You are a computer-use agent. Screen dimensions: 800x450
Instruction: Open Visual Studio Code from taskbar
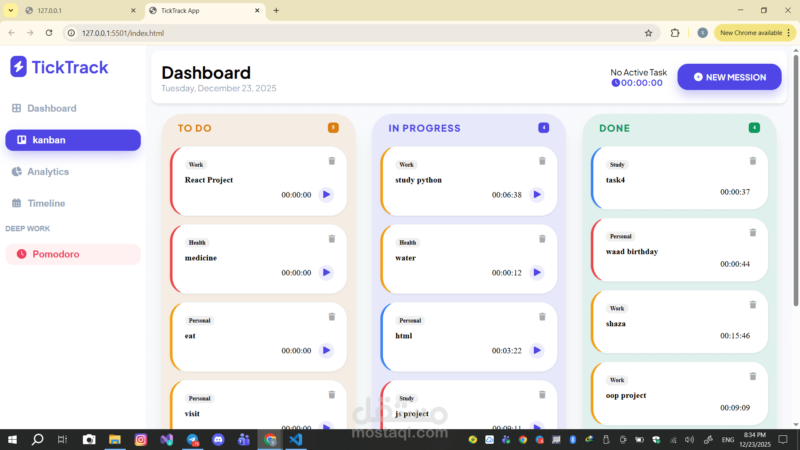(x=295, y=440)
